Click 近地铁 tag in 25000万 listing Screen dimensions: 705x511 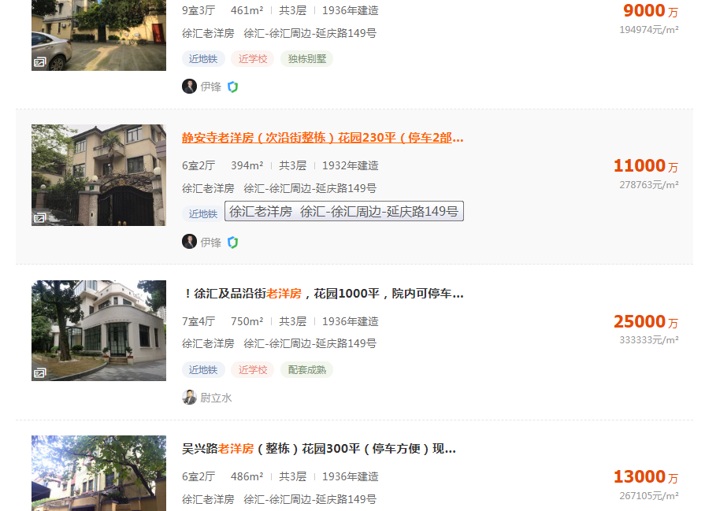point(203,370)
